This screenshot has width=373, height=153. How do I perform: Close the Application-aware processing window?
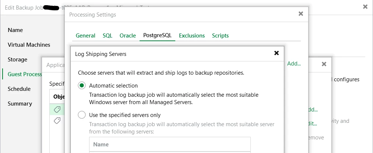click(x=324, y=64)
